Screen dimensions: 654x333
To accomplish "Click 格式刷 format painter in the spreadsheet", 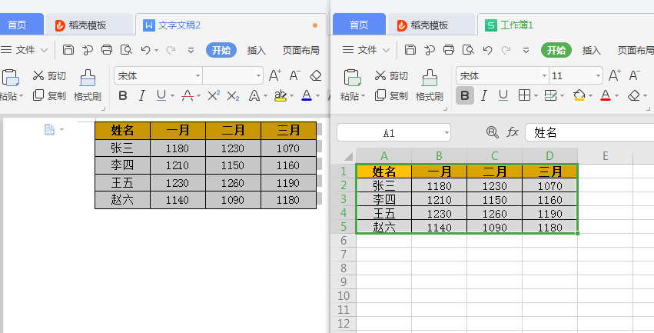I will (x=430, y=86).
